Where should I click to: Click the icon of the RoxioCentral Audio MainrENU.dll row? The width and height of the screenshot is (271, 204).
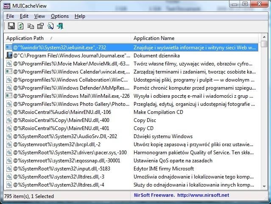pyautogui.click(x=9, y=112)
